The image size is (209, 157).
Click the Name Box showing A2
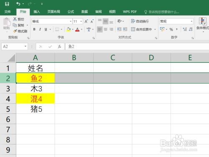[x=15, y=46]
